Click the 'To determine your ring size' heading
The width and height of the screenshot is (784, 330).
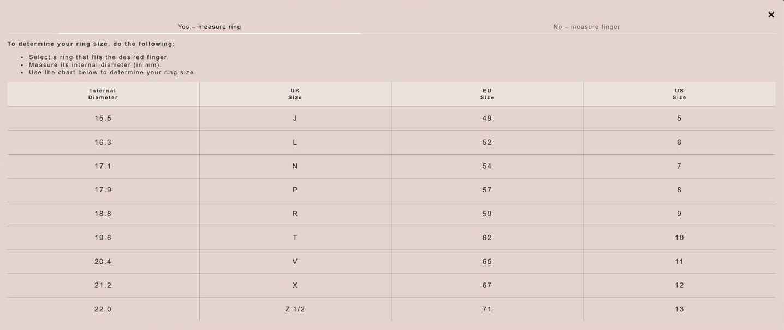click(92, 44)
